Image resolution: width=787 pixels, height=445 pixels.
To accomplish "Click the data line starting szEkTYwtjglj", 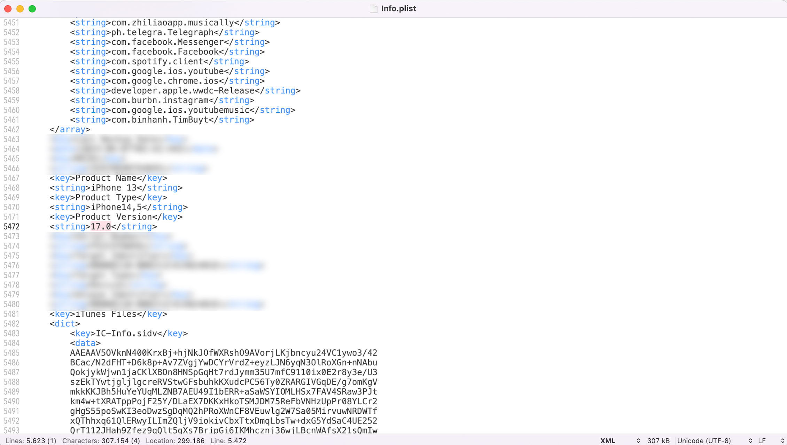I will coord(224,382).
